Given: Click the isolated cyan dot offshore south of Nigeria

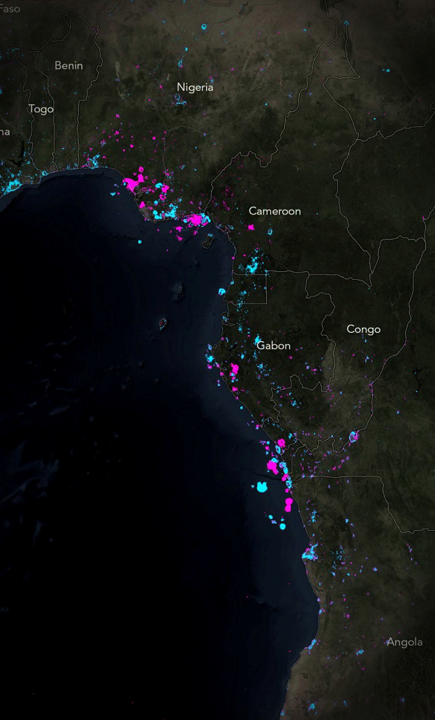Looking at the screenshot, I should [x=140, y=242].
